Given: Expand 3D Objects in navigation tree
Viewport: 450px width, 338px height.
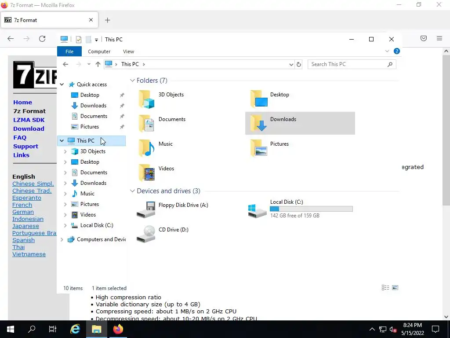Looking at the screenshot, I should (65, 151).
